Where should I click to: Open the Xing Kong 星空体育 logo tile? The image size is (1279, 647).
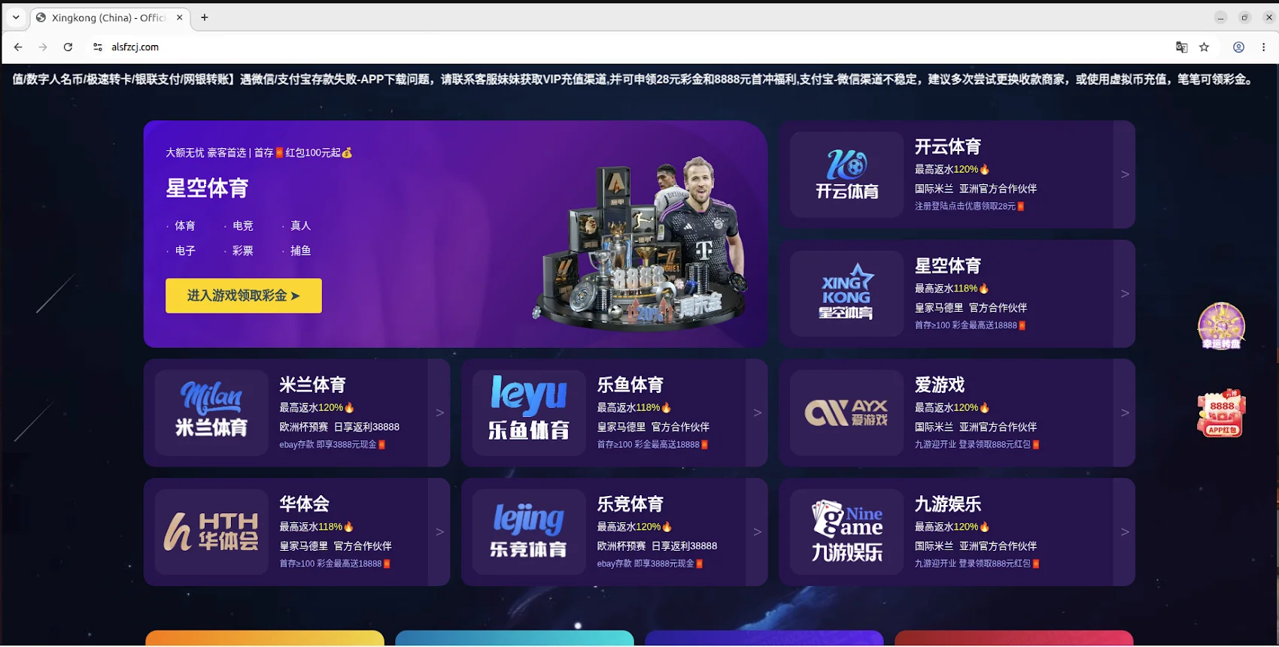846,294
